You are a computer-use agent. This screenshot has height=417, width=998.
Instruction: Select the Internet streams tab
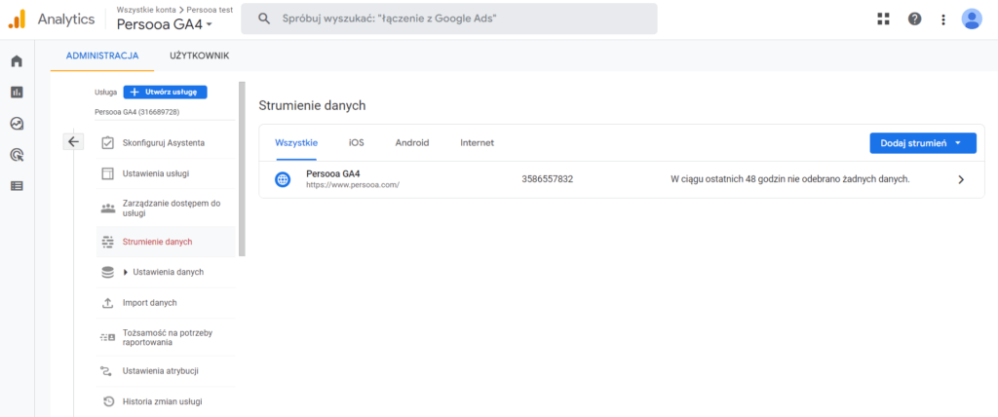pos(478,142)
